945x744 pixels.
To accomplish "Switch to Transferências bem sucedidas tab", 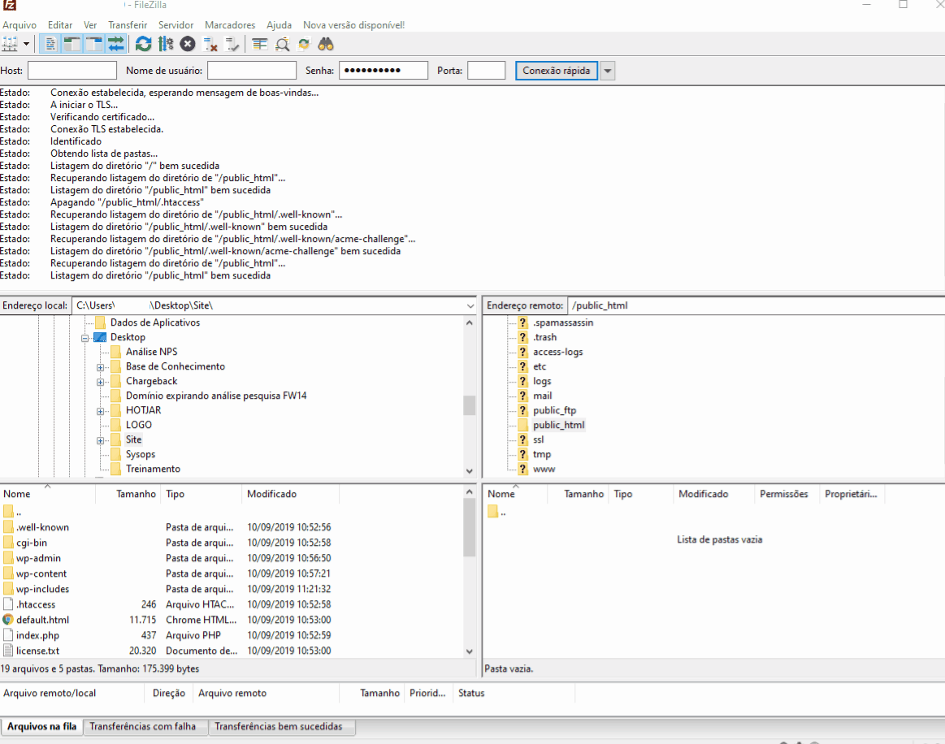I will [x=279, y=726].
